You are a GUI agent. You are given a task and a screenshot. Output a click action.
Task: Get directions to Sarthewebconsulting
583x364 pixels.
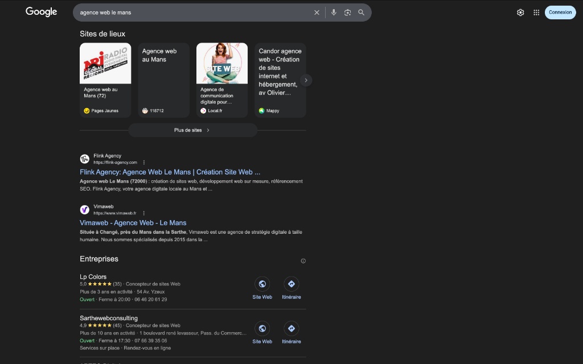pyautogui.click(x=291, y=328)
